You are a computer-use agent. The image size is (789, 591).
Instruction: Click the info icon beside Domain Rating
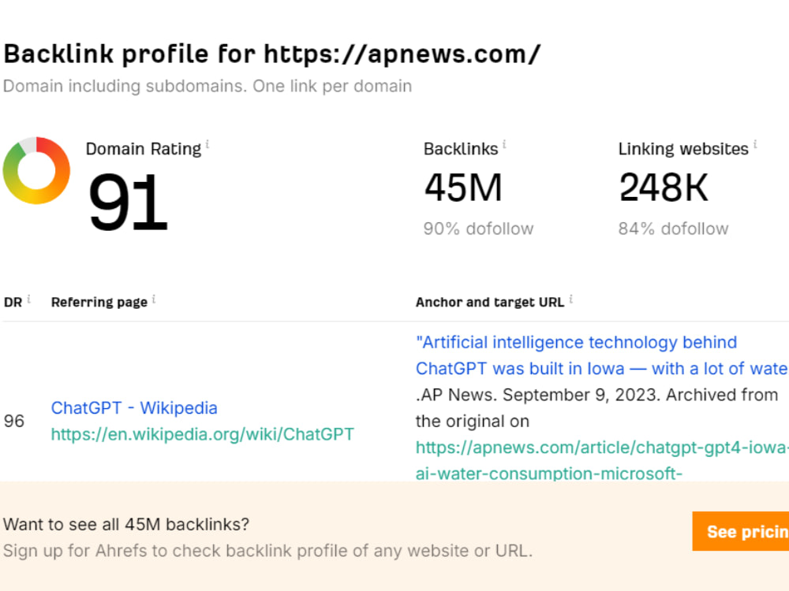208,145
